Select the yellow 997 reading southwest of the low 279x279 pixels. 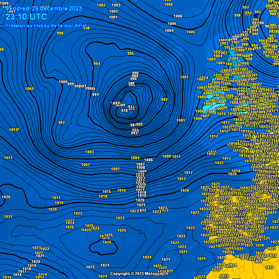tap(61, 122)
